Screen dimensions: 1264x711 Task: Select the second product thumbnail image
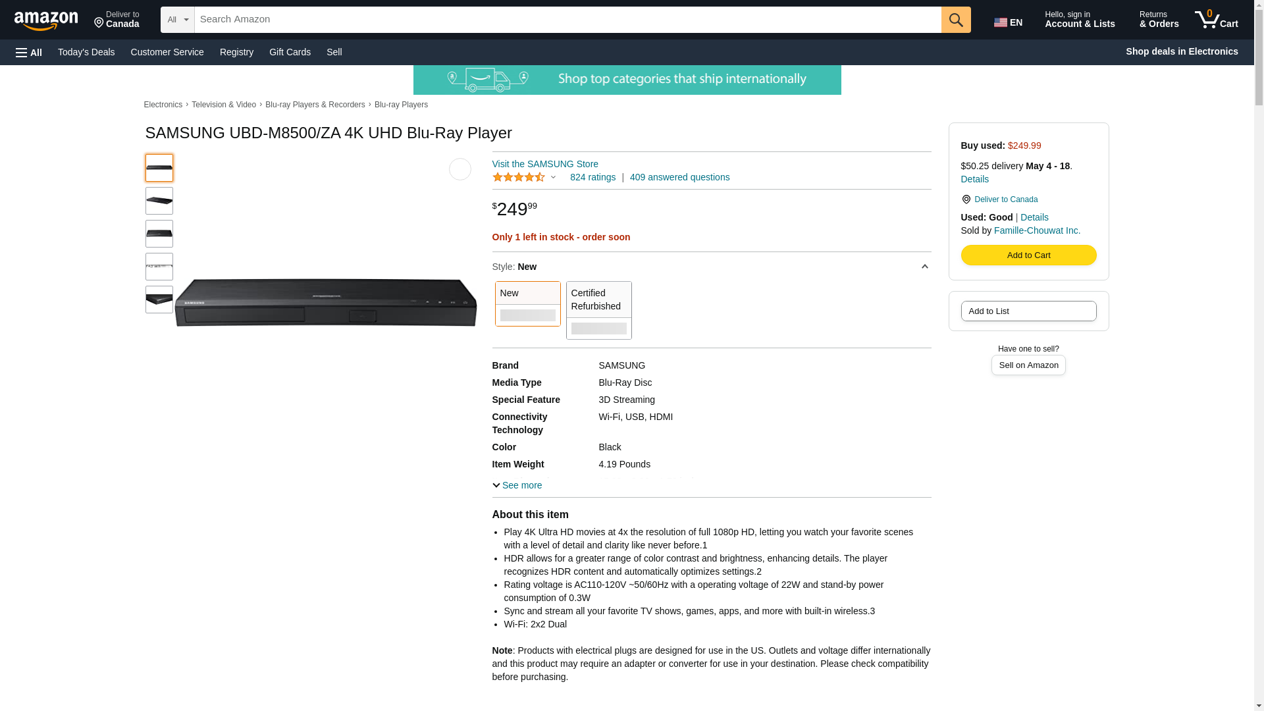pos(159,201)
